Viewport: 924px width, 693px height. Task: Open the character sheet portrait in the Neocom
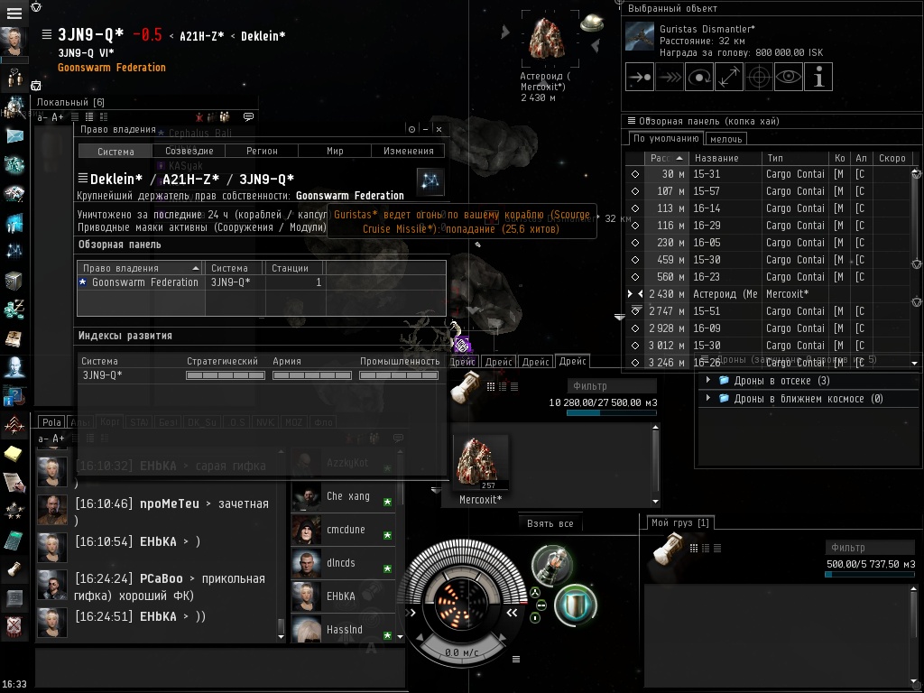[x=14, y=42]
